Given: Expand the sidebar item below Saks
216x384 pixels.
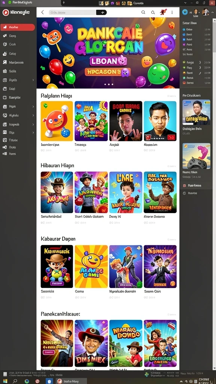Looking at the screenshot, I should coord(33,80).
